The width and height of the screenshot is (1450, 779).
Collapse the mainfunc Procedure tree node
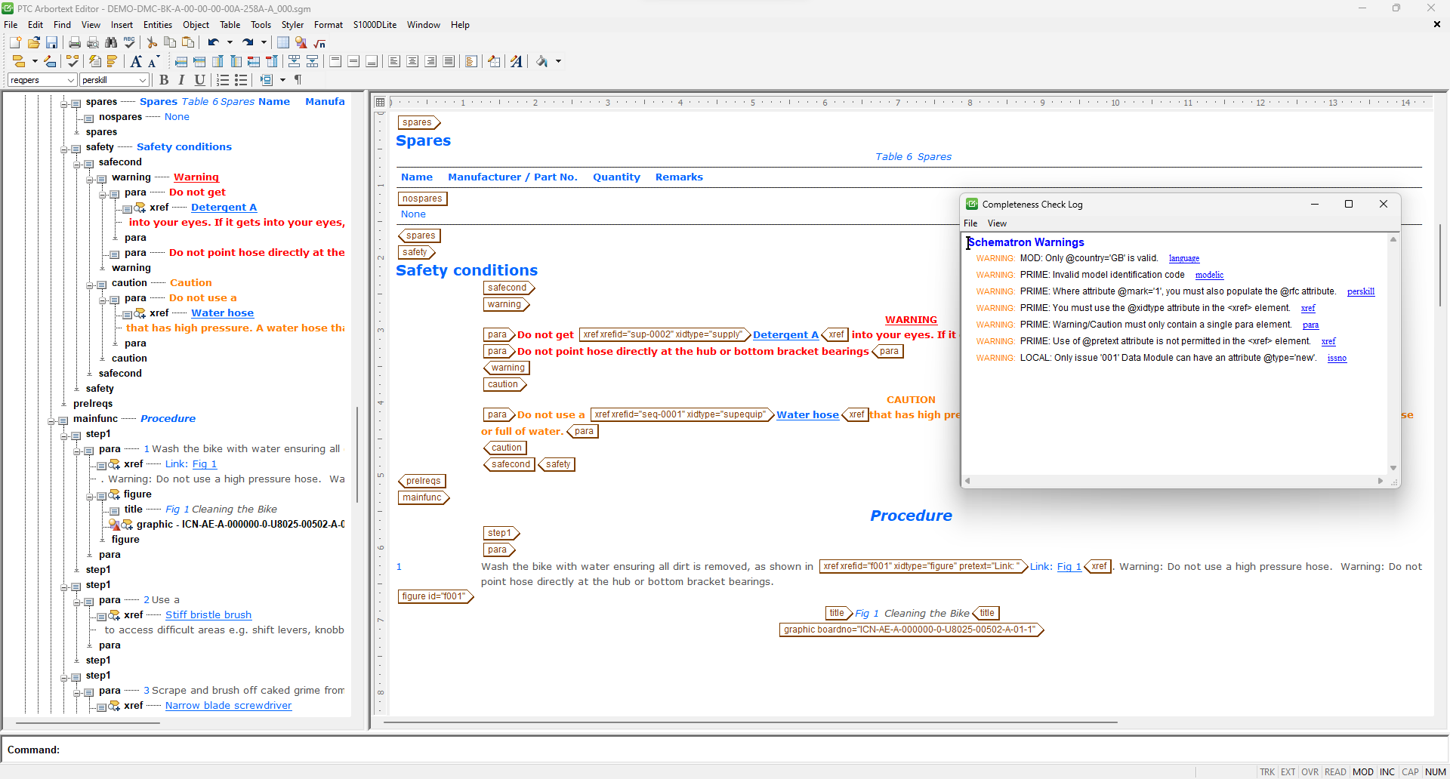51,420
